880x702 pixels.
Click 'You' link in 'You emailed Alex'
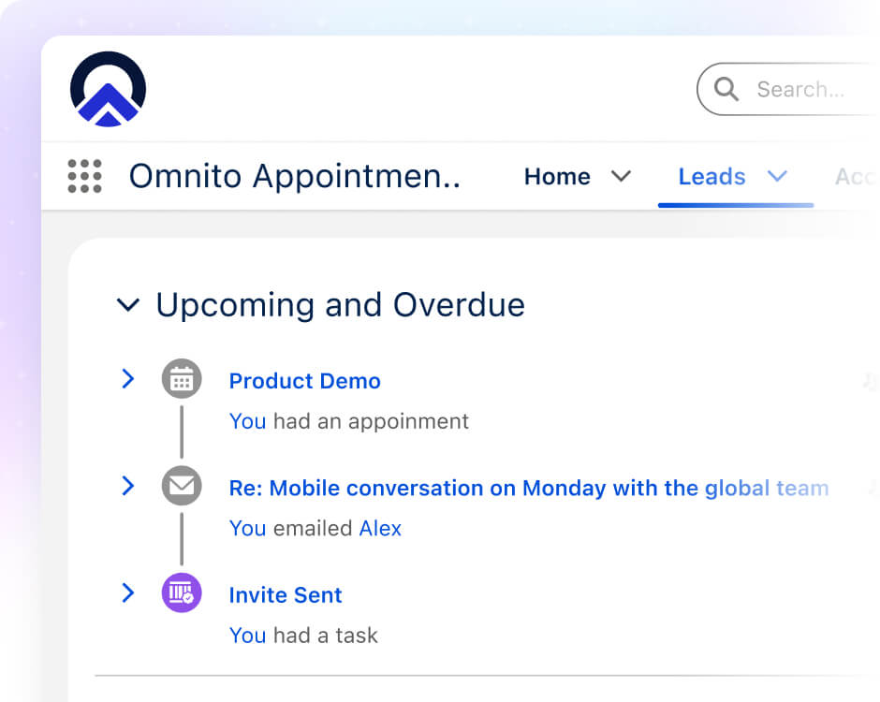(x=247, y=529)
